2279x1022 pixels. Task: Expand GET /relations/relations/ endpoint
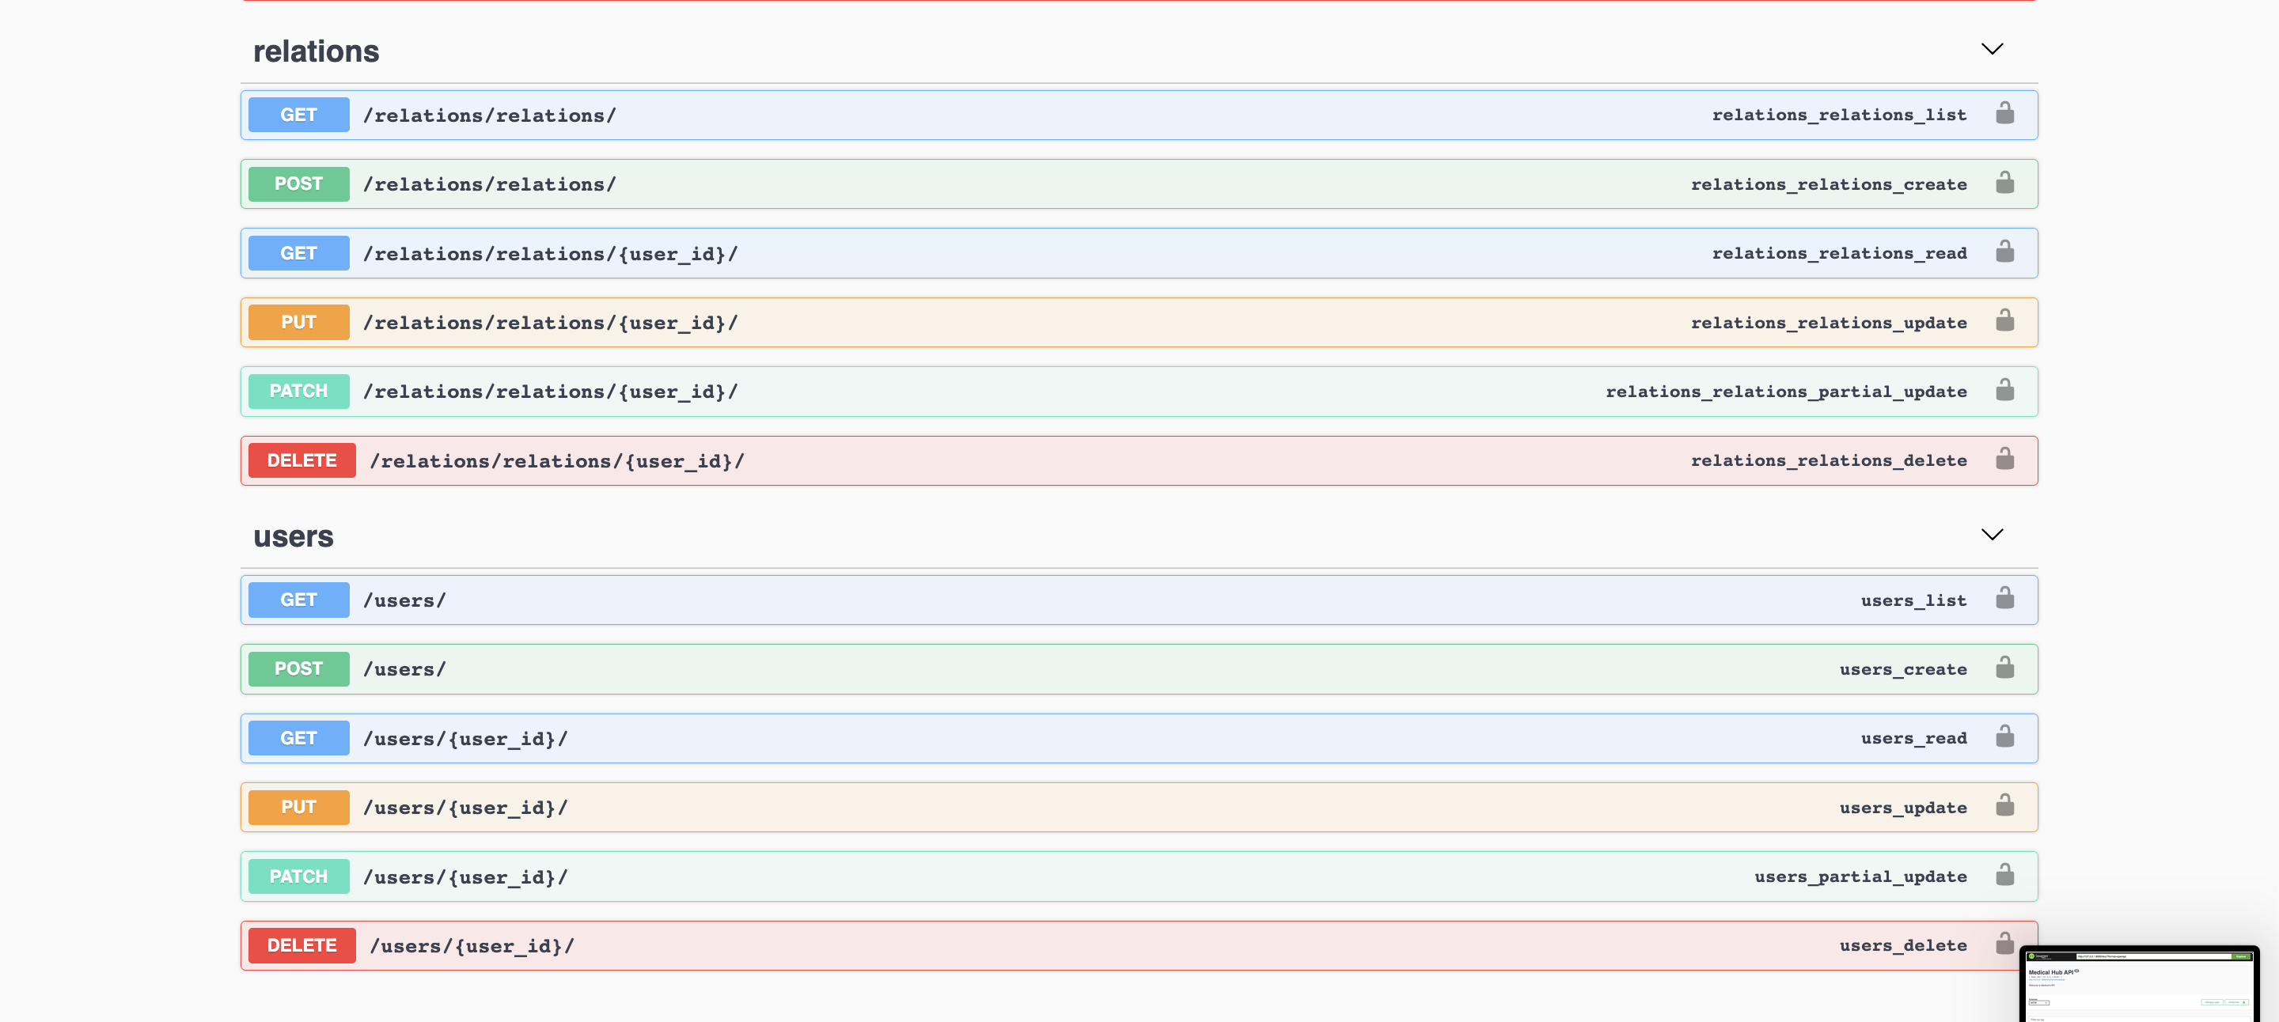[489, 115]
